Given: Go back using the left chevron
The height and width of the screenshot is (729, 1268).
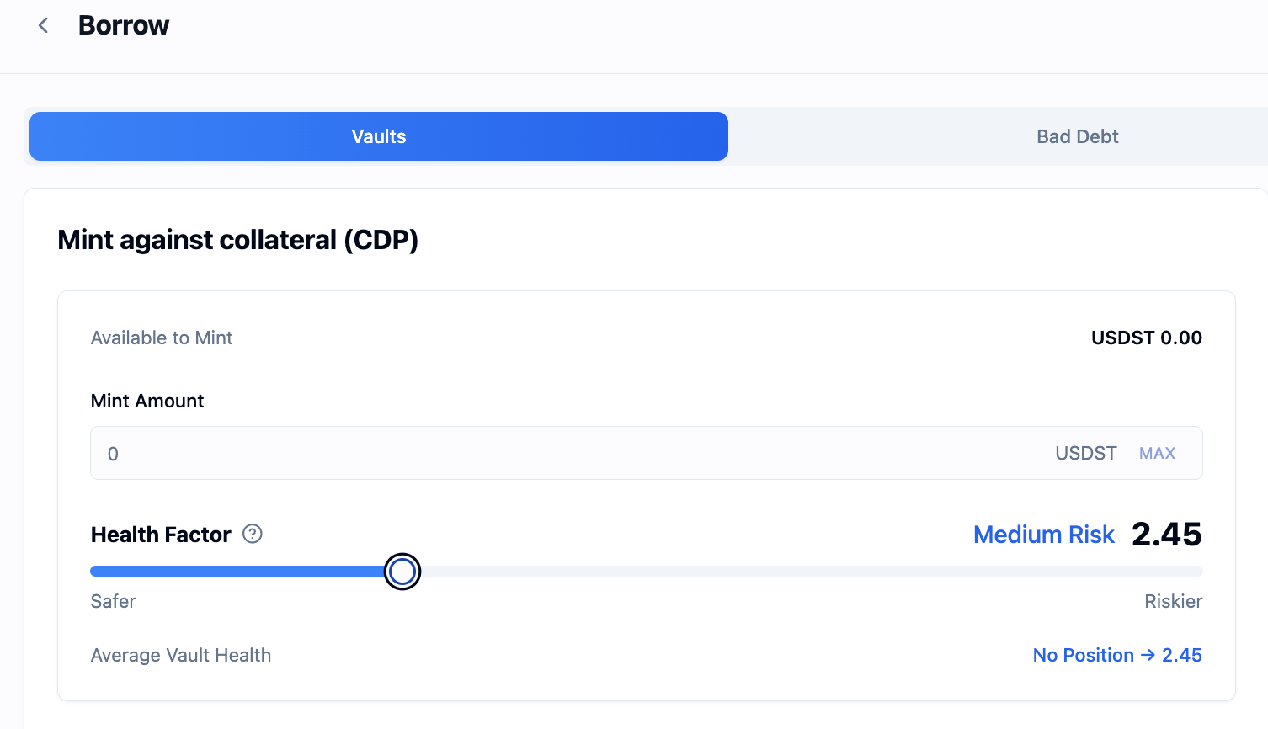Looking at the screenshot, I should [x=43, y=26].
